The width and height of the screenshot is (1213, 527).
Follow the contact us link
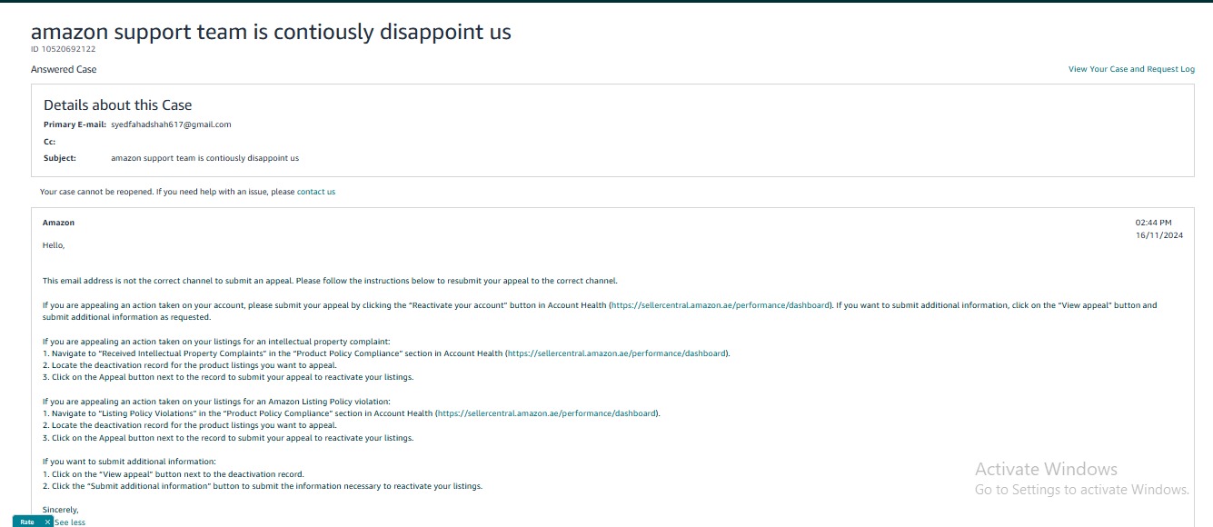(316, 192)
